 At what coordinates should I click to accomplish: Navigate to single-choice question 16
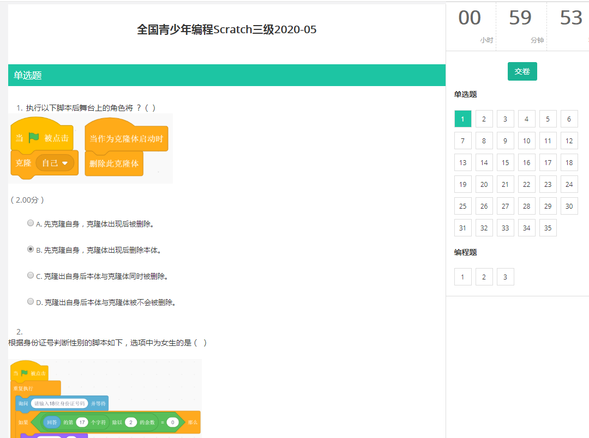pos(527,162)
